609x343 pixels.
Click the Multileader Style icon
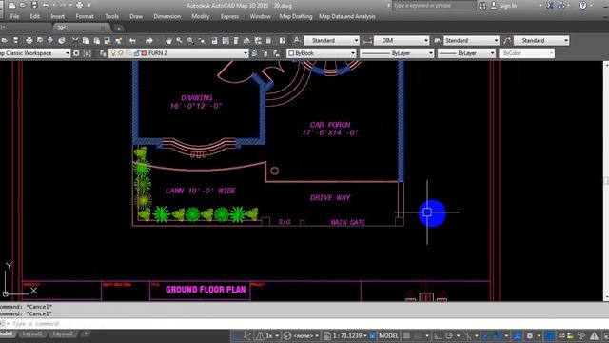507,40
